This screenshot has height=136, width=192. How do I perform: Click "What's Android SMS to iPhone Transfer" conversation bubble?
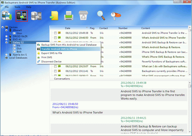(119, 113)
